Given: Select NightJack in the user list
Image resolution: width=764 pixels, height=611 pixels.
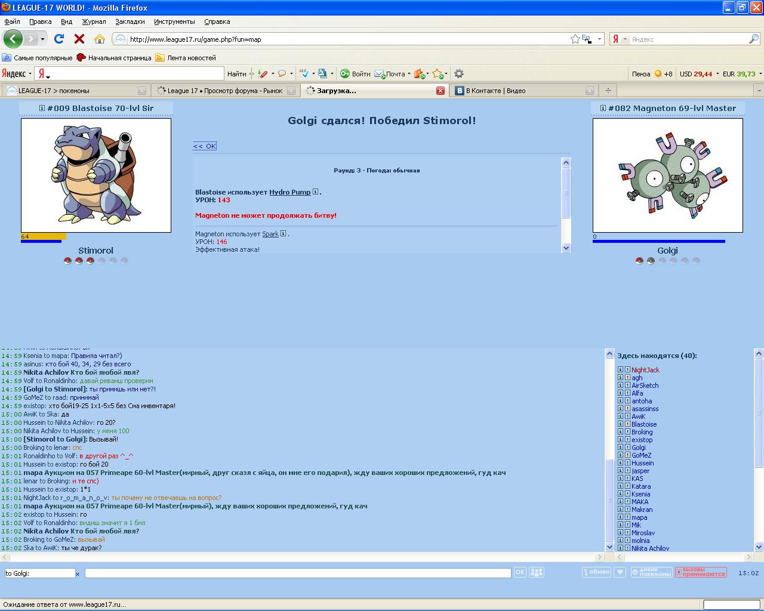Looking at the screenshot, I should [645, 370].
